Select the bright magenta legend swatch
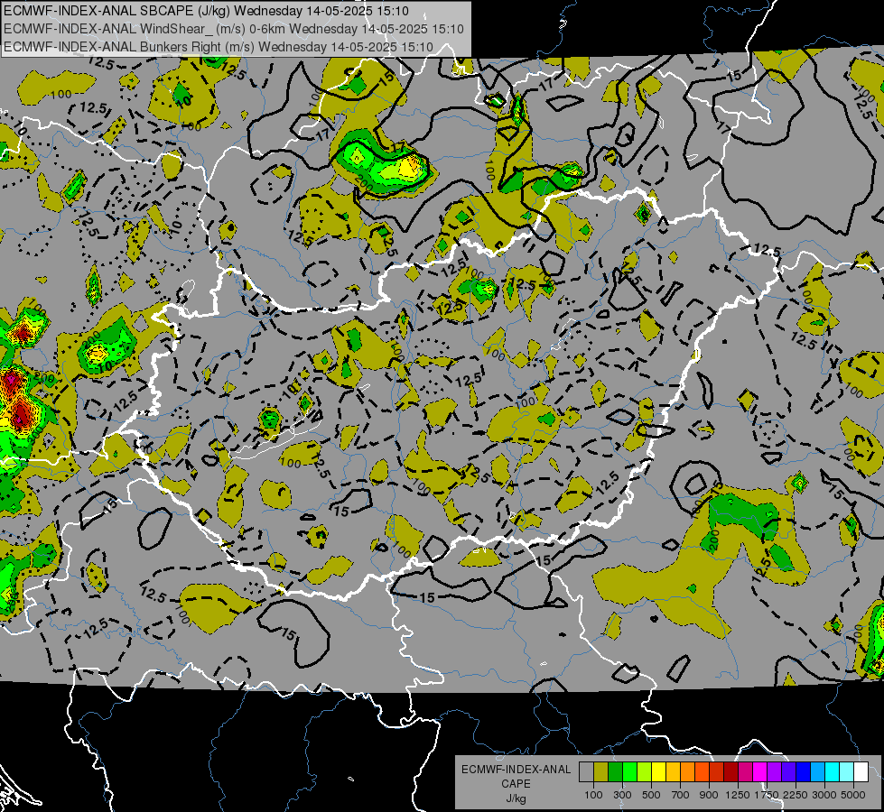 (760, 771)
